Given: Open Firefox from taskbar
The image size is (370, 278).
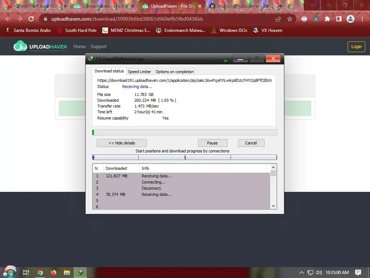Looking at the screenshot, I should (53, 273).
